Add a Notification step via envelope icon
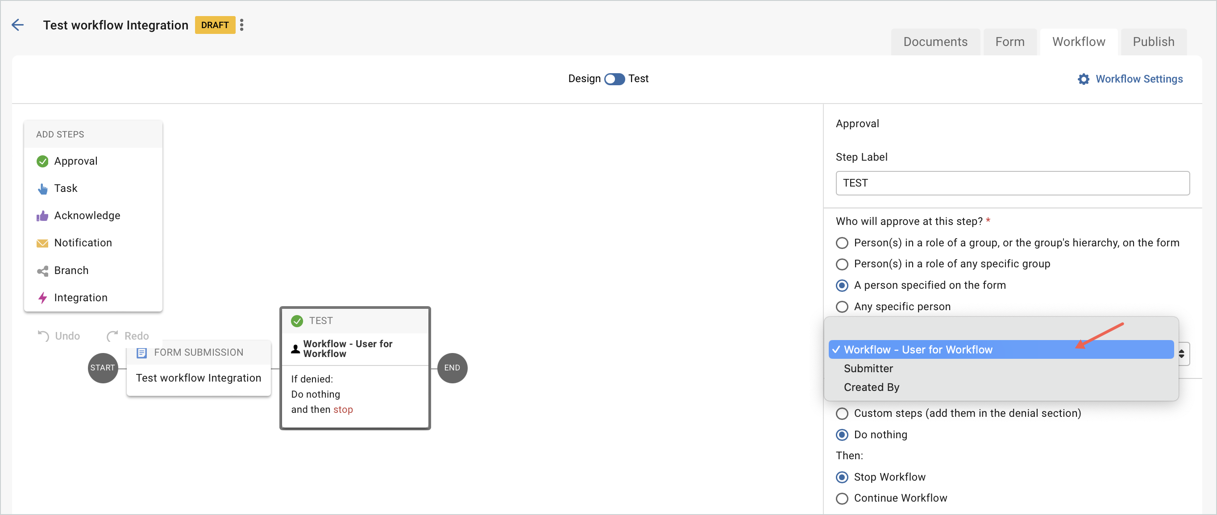Viewport: 1217px width, 515px height. tap(42, 243)
